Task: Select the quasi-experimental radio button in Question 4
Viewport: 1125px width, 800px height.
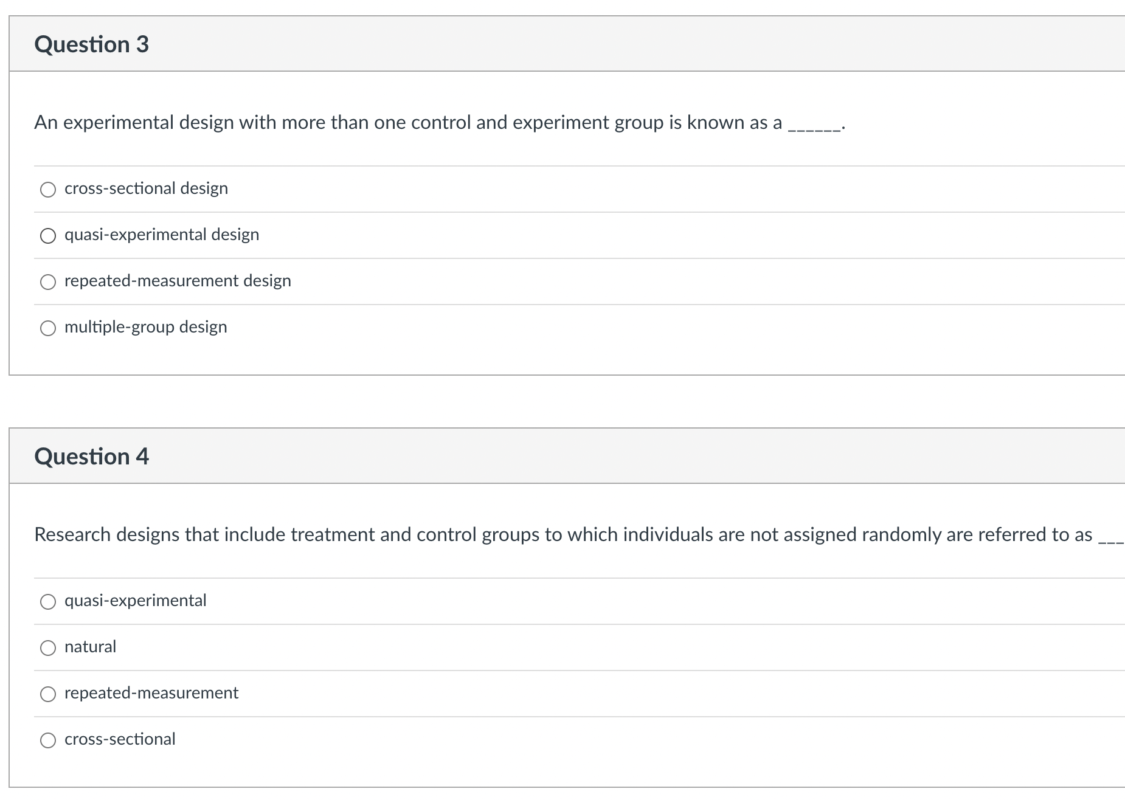Action: click(x=48, y=601)
